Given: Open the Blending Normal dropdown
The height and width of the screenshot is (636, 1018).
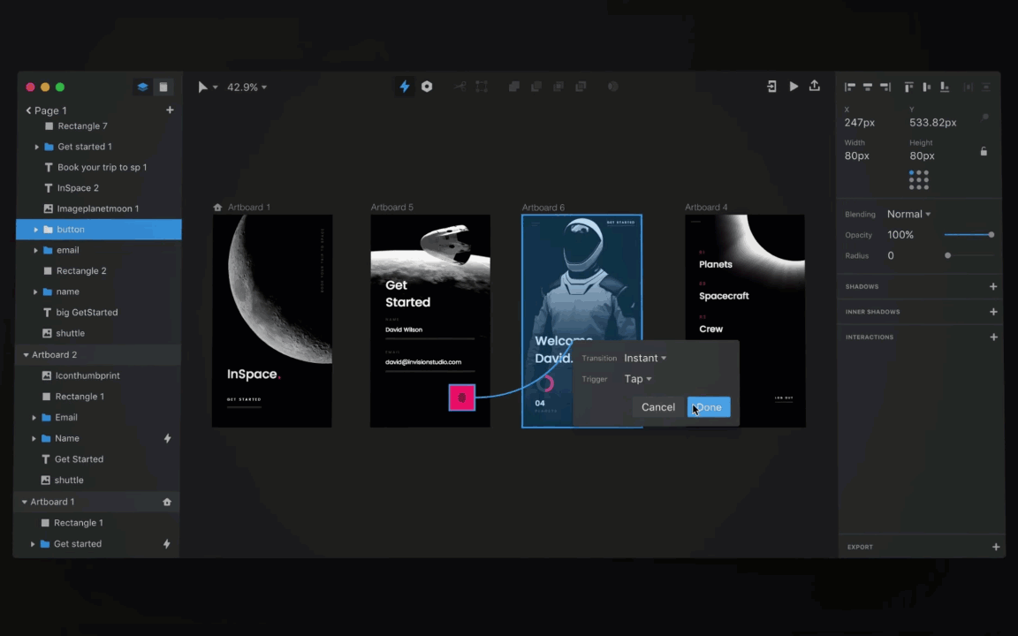Looking at the screenshot, I should click(908, 214).
